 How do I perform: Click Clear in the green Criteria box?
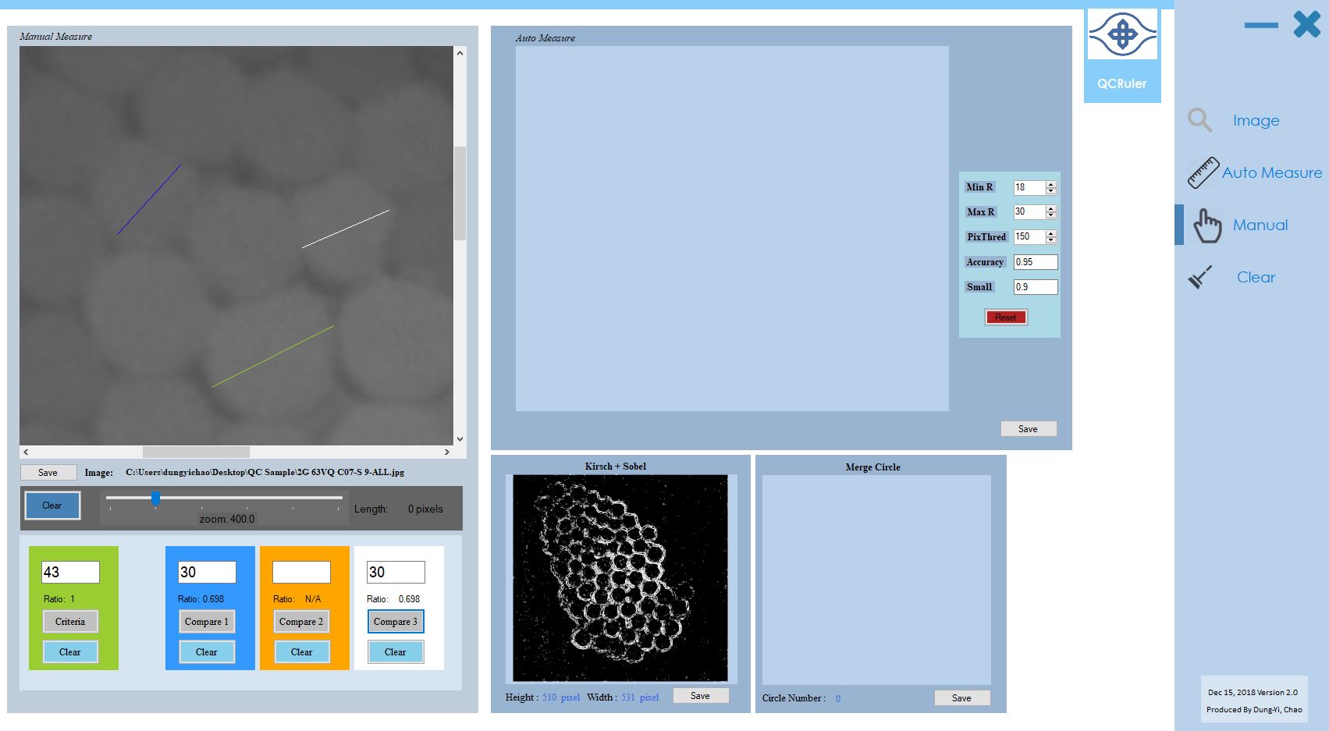70,652
